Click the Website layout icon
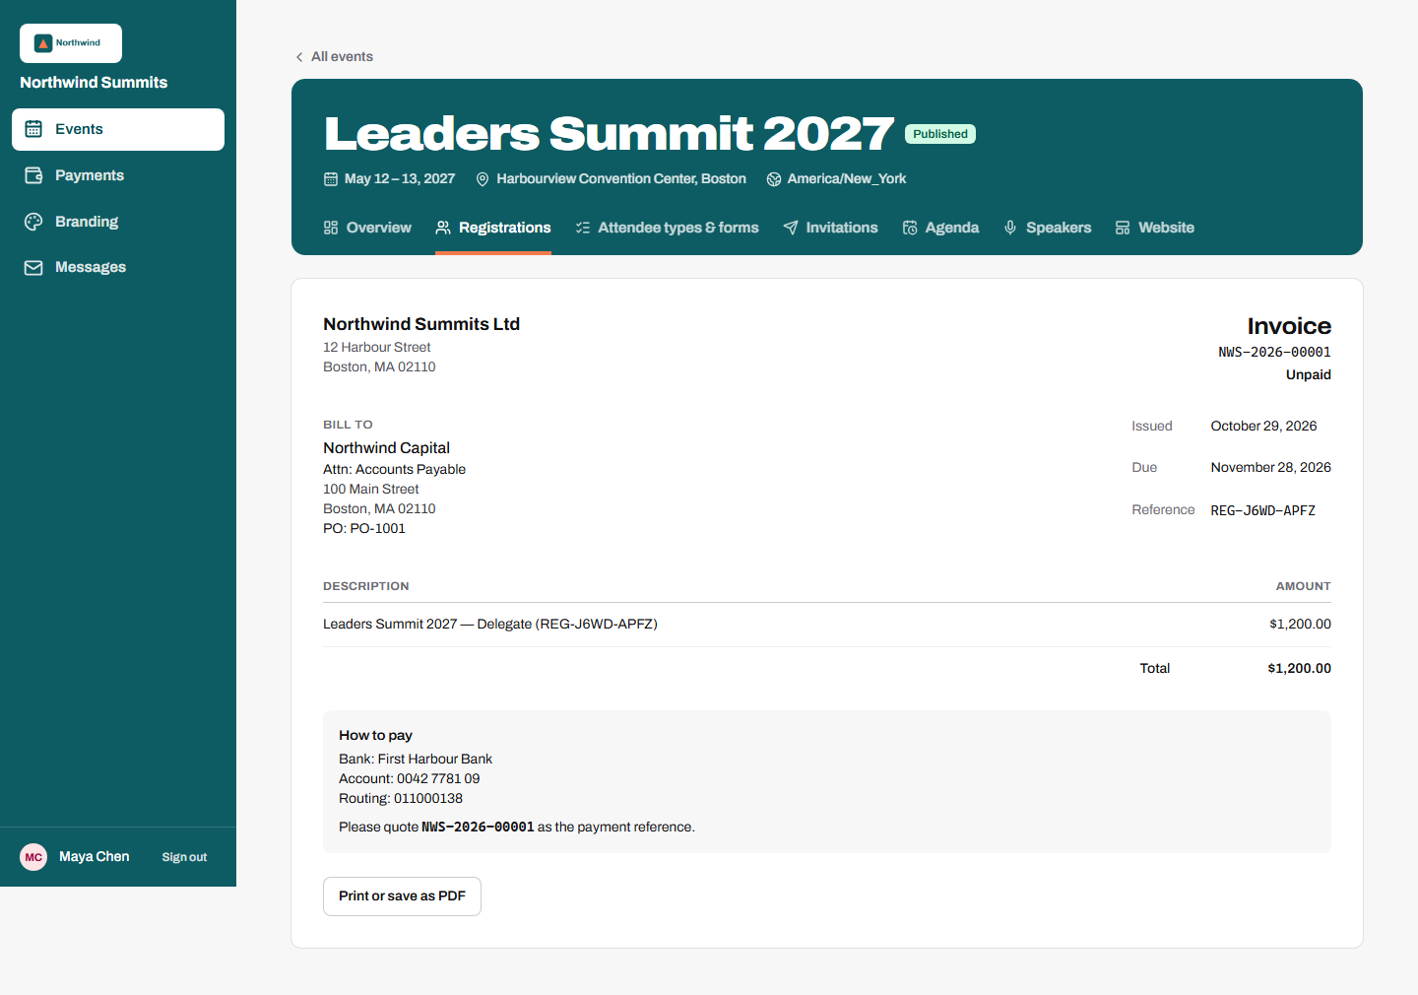The height and width of the screenshot is (995, 1418). point(1123,228)
